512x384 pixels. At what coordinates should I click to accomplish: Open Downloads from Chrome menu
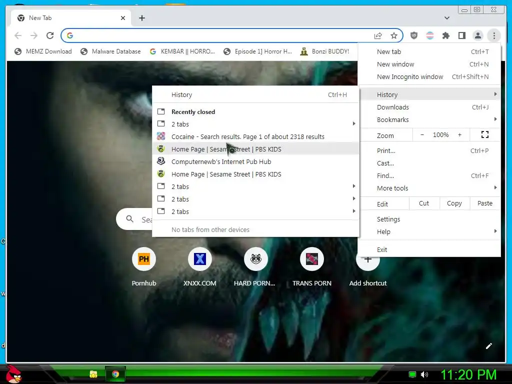coord(429,107)
